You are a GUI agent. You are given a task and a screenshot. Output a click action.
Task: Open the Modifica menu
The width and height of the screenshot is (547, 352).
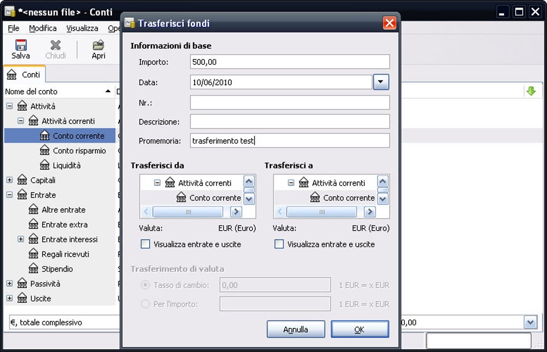[42, 28]
